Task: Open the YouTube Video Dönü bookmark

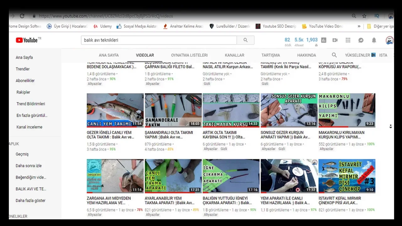Action: (x=322, y=26)
